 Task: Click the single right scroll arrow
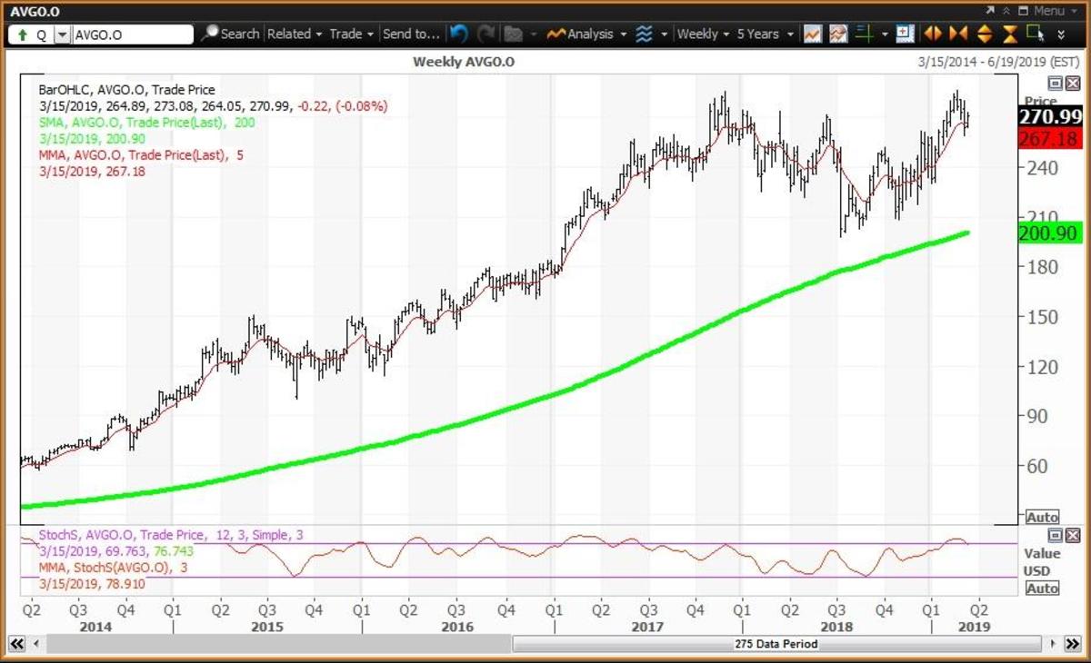(x=1055, y=644)
